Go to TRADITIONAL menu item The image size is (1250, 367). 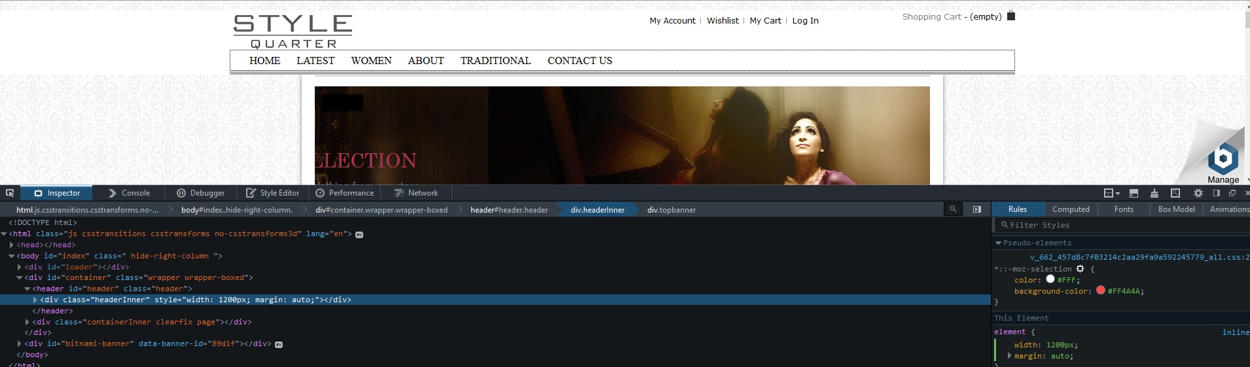click(495, 60)
